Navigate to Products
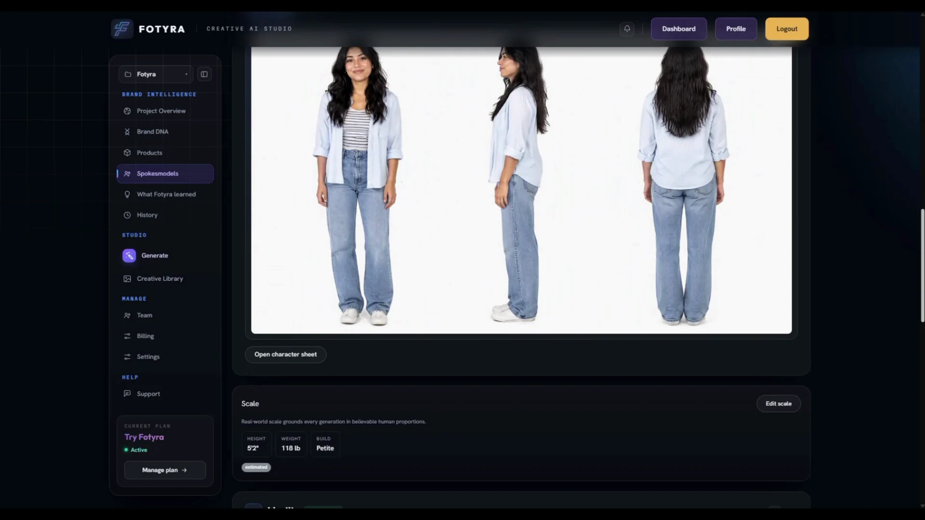 point(165,153)
